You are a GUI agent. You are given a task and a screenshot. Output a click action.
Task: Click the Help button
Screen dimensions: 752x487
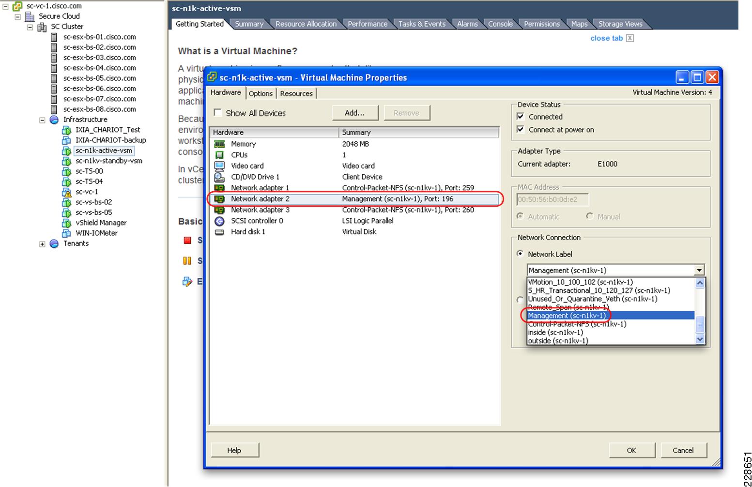(235, 450)
